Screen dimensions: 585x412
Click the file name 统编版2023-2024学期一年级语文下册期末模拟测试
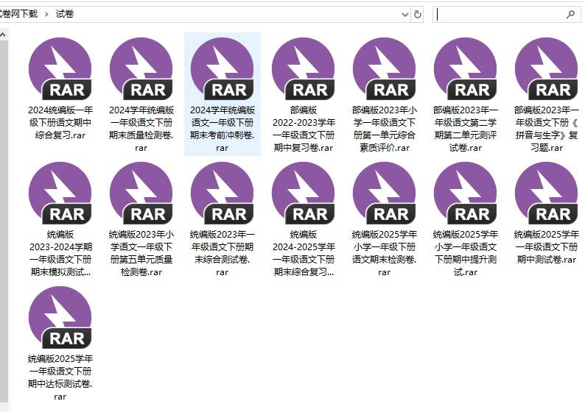pyautogui.click(x=60, y=253)
